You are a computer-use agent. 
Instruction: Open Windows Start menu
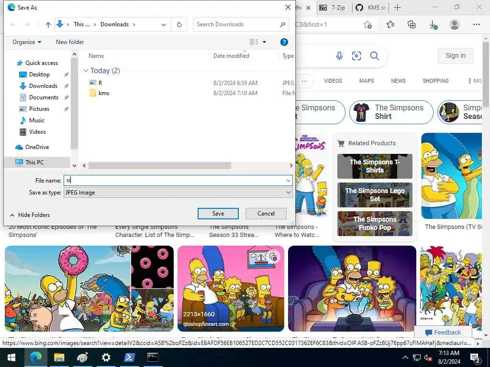[x=11, y=357]
